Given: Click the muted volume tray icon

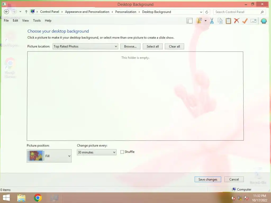Looking at the screenshot, I should click(x=233, y=198).
